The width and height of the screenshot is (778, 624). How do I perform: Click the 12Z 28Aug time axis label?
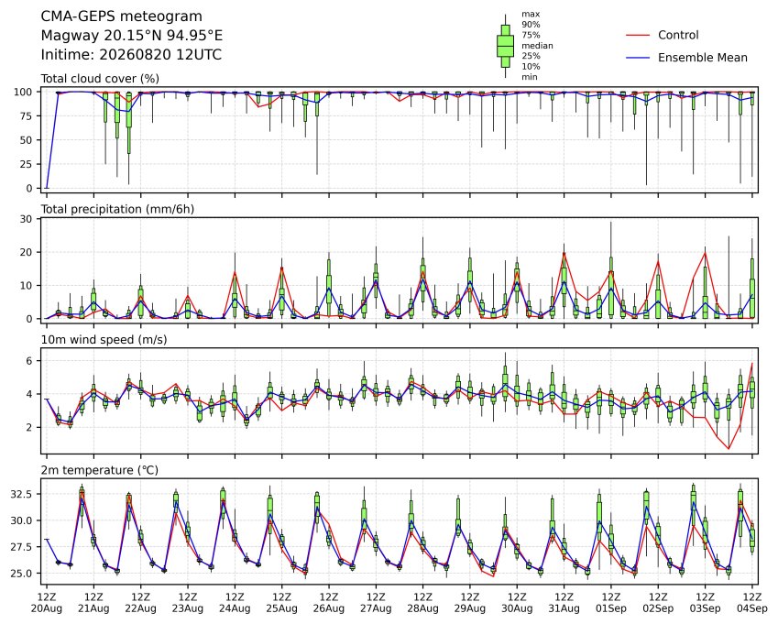[x=422, y=603]
